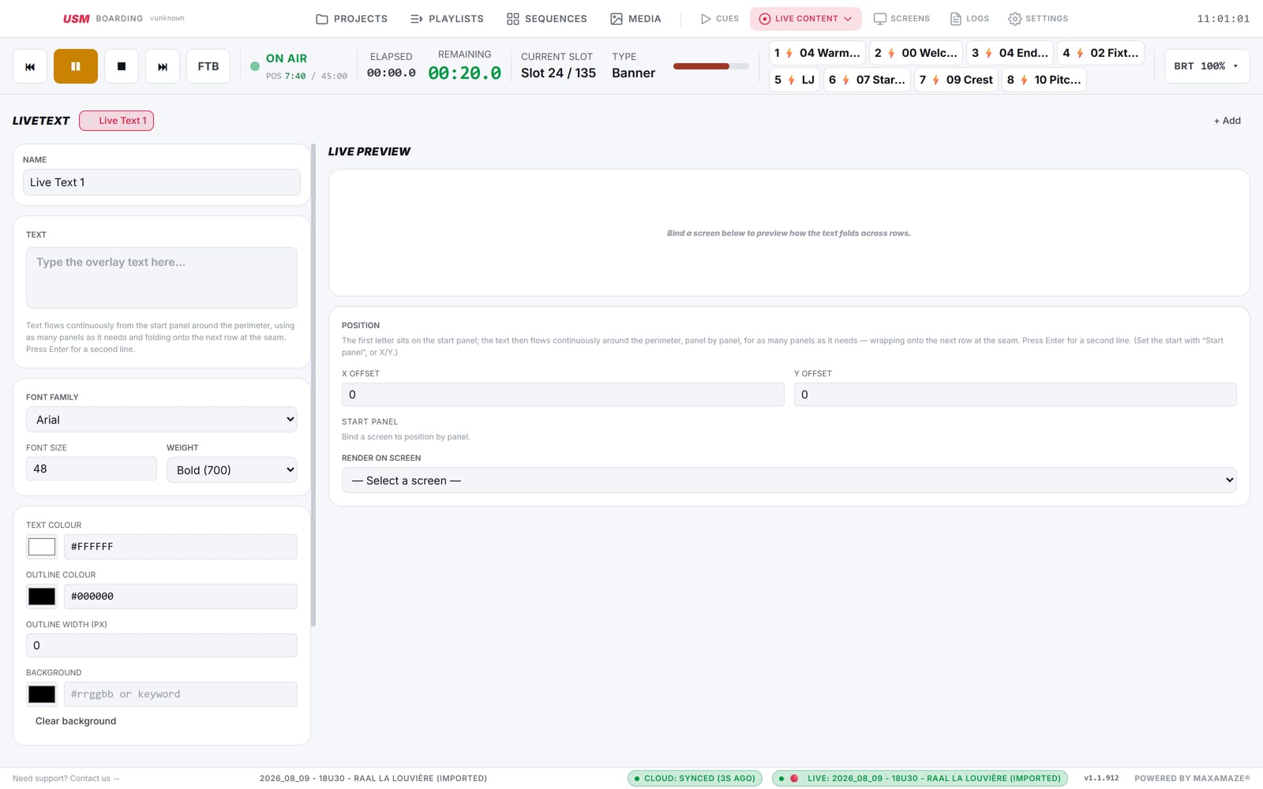Viewport: 1263px width, 789px height.
Task: Click the v1.1.912 version label
Action: [x=1101, y=778]
